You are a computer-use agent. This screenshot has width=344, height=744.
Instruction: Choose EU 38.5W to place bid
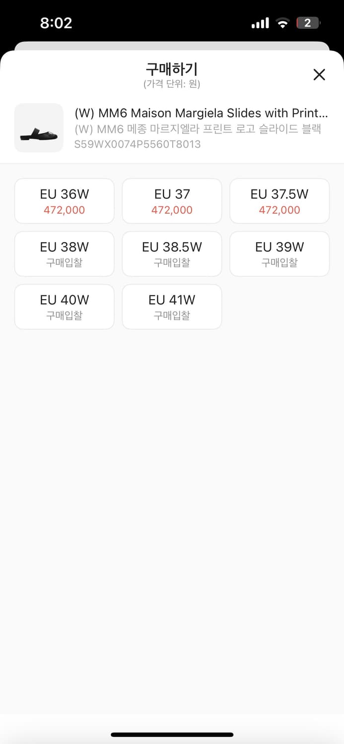172,254
